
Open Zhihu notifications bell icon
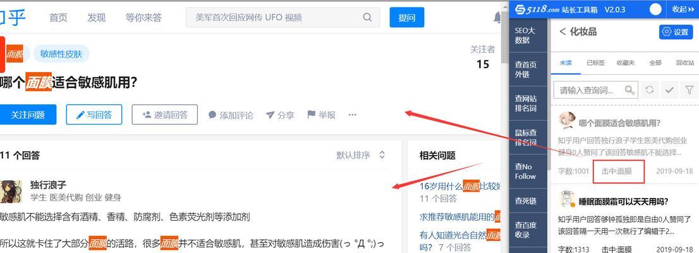pyautogui.click(x=497, y=18)
